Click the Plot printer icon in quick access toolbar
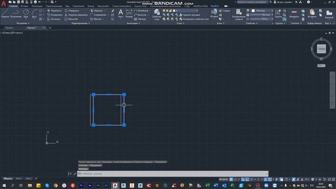 (x=35, y=2)
